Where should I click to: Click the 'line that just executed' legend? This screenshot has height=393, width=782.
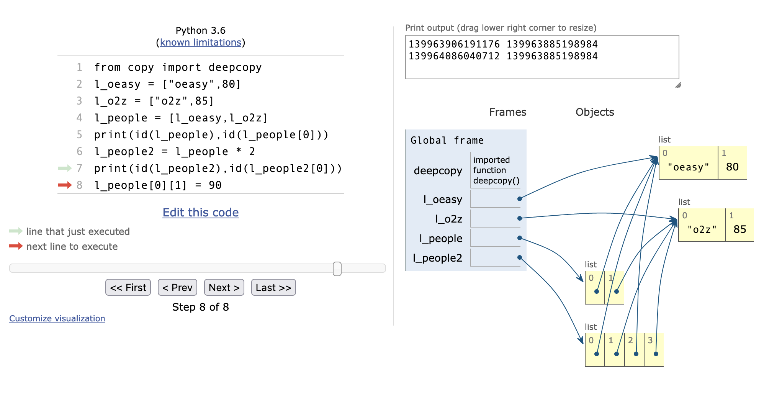click(x=78, y=231)
